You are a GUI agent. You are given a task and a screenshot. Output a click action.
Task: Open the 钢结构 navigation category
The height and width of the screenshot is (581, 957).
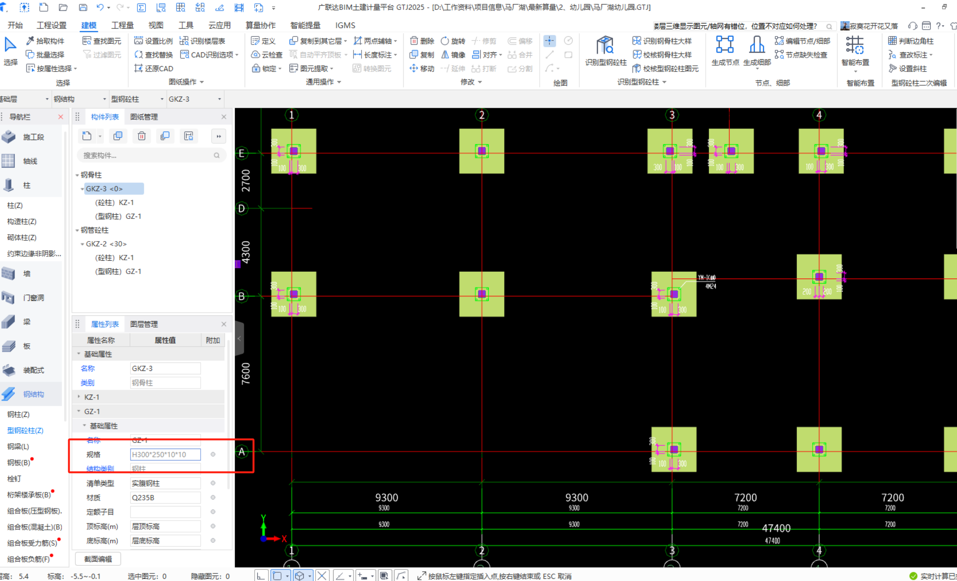pyautogui.click(x=31, y=394)
